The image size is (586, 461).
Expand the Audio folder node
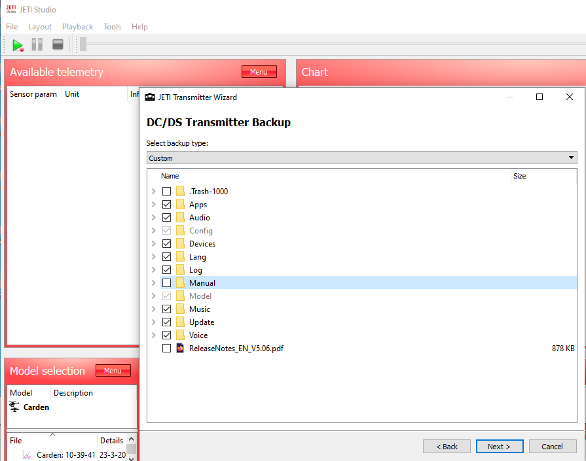pyautogui.click(x=154, y=217)
